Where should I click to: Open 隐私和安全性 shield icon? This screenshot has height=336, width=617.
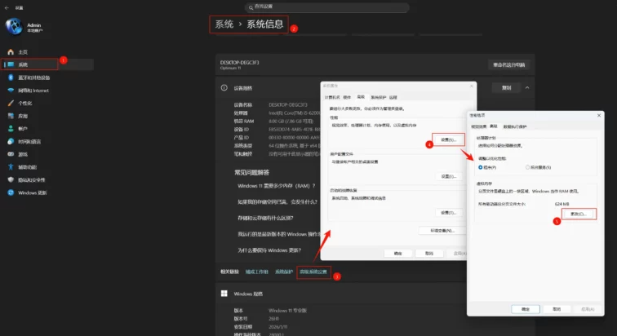11,179
